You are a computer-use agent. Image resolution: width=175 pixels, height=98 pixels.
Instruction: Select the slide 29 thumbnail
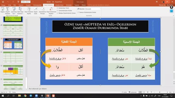(13, 30)
